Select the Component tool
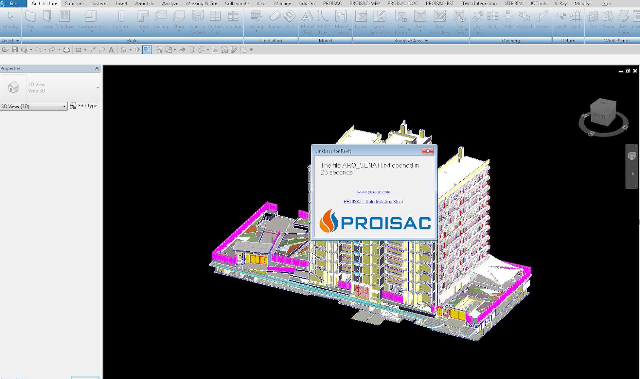The height and width of the screenshot is (379, 640). [92, 20]
